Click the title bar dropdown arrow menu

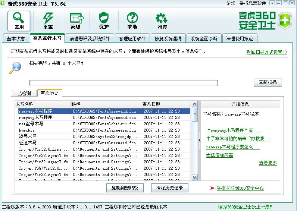tap(272, 3)
